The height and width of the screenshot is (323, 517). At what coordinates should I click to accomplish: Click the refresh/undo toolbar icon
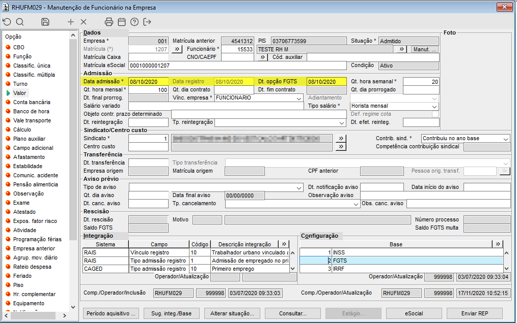[x=7, y=22]
